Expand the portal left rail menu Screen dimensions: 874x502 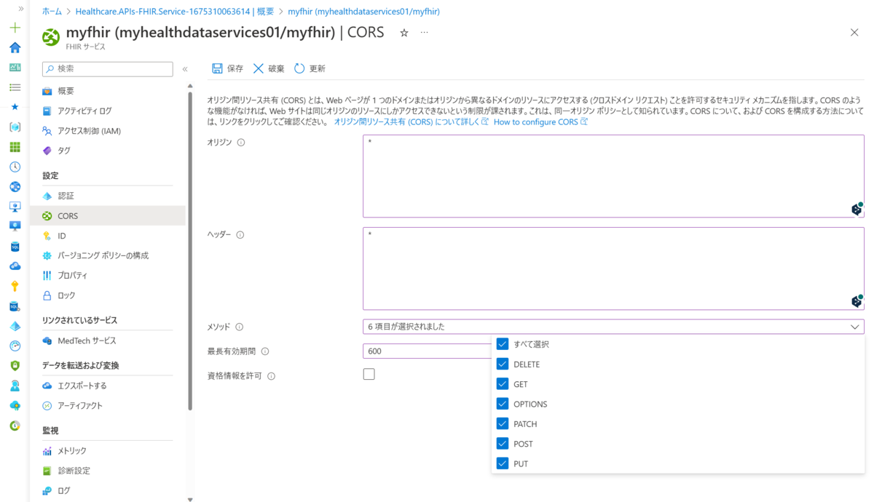(20, 9)
